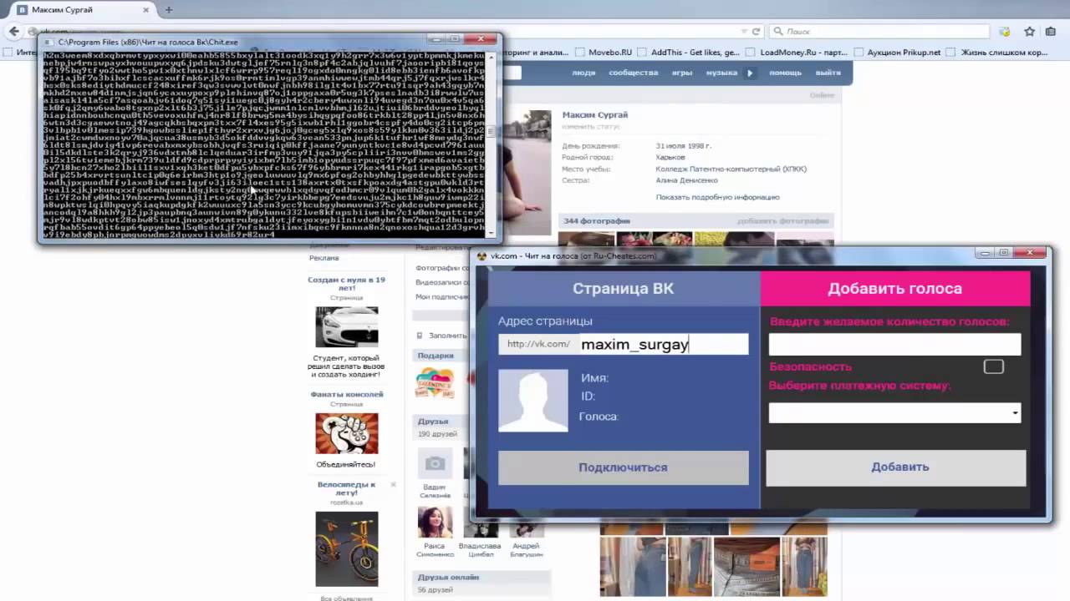Click the bookmark star icon in browser toolbar
This screenshot has width=1070, height=601.
(x=1030, y=32)
